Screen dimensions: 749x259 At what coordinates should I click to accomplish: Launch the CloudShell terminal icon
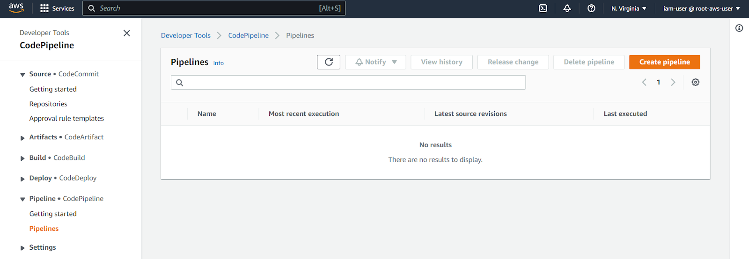pos(543,8)
